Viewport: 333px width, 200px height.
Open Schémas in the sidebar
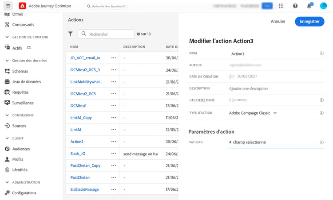[x=20, y=71]
